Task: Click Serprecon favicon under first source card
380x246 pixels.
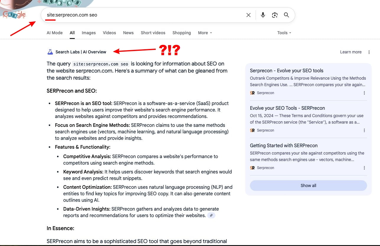Action: [x=252, y=93]
